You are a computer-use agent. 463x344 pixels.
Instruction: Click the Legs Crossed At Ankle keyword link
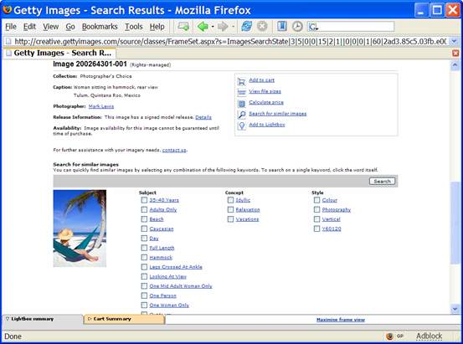pos(176,267)
